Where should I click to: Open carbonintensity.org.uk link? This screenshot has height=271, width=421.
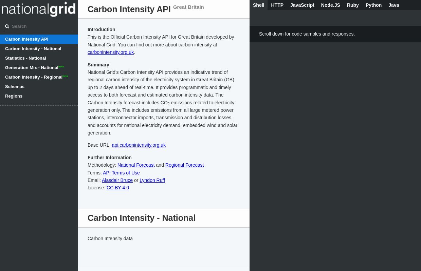(111, 52)
